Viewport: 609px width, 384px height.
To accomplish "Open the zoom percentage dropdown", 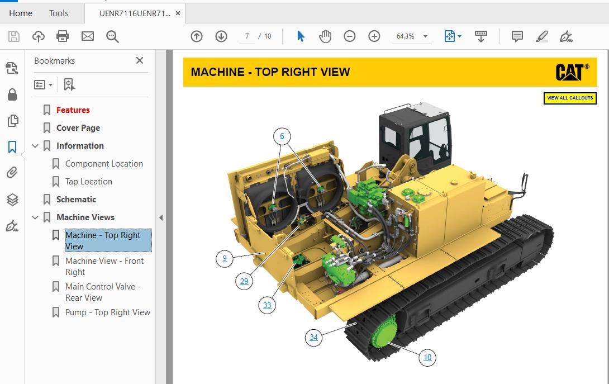I will pyautogui.click(x=426, y=36).
